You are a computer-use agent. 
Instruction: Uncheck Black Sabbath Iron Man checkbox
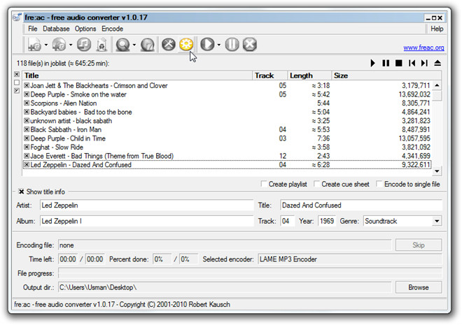point(27,129)
